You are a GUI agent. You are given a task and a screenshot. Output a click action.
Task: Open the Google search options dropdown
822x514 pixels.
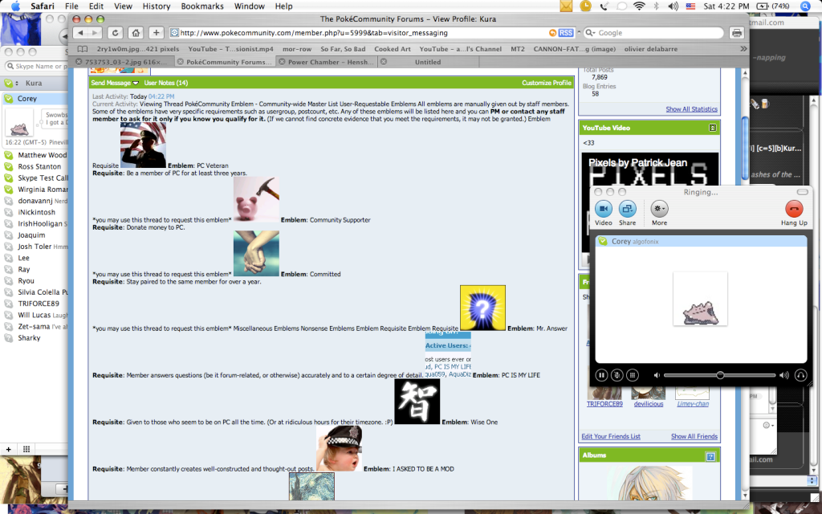590,32
